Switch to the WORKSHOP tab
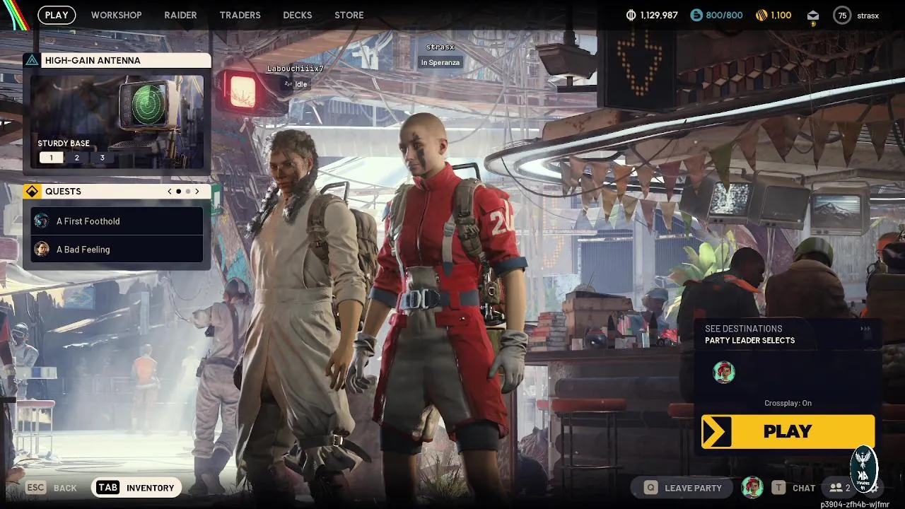This screenshot has width=905, height=509. coord(116,15)
